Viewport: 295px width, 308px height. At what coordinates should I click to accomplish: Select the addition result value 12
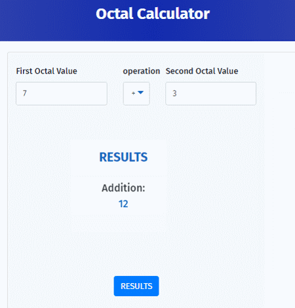(123, 204)
